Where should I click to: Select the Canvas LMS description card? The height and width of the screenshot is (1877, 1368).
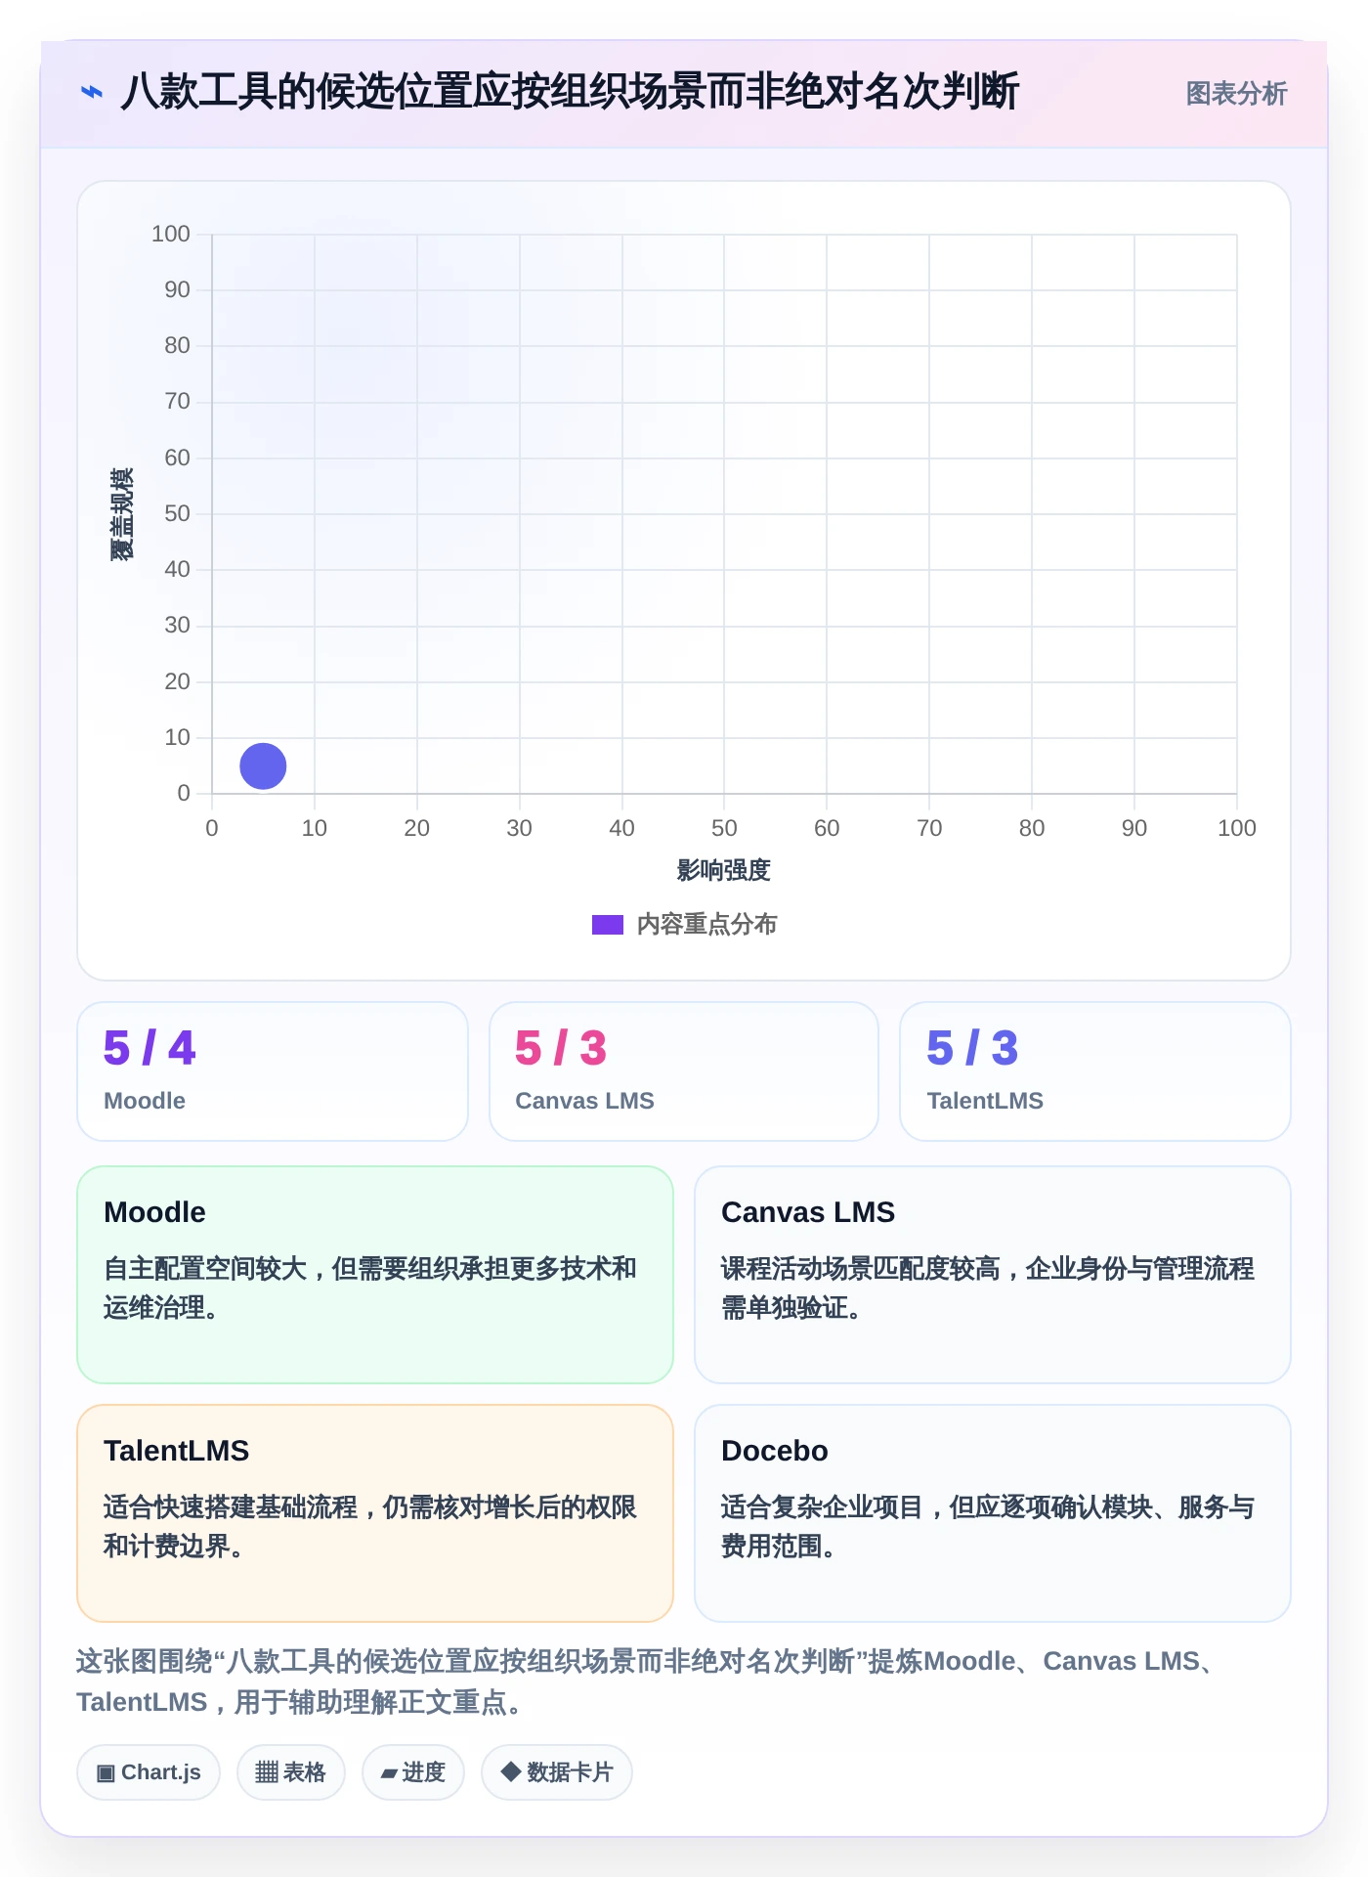point(993,1275)
